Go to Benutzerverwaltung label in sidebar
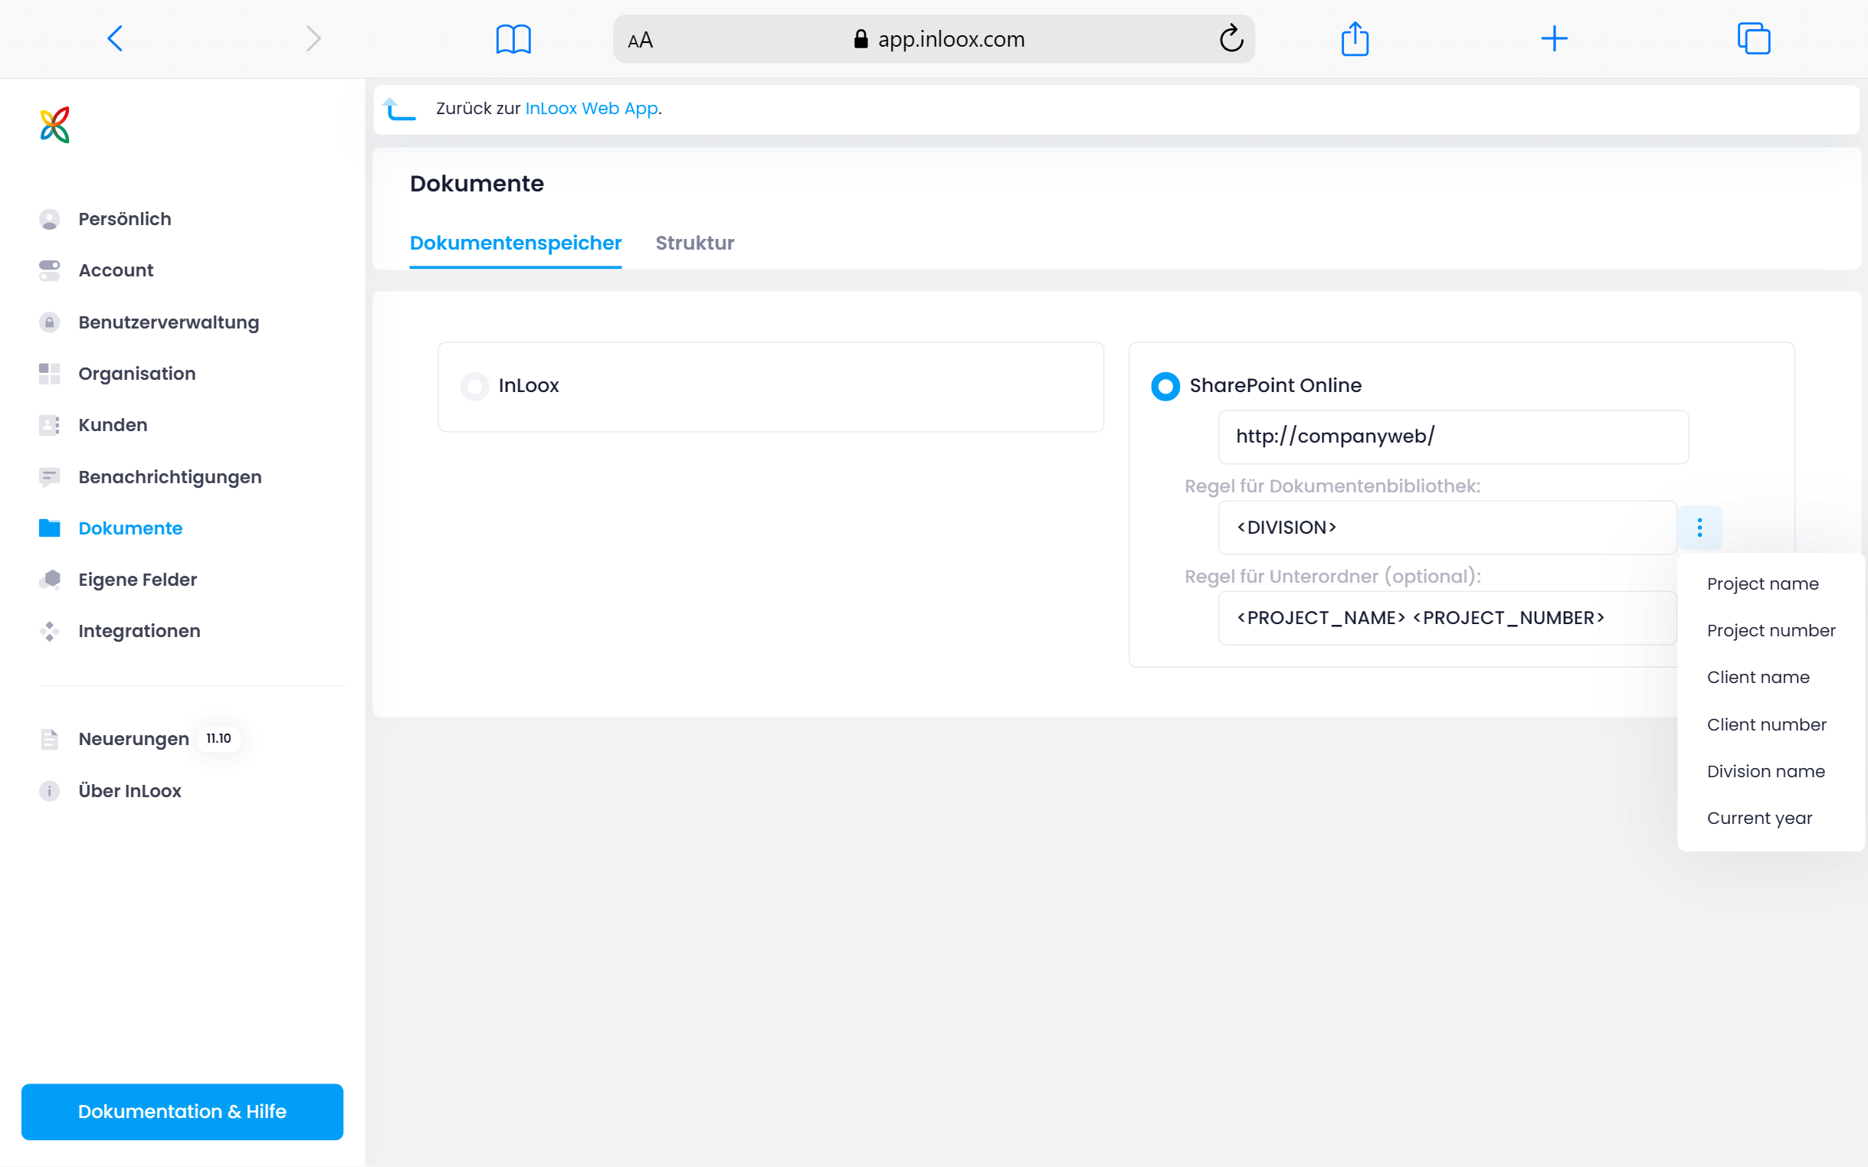Viewport: 1868px width, 1167px height. pyautogui.click(x=169, y=322)
